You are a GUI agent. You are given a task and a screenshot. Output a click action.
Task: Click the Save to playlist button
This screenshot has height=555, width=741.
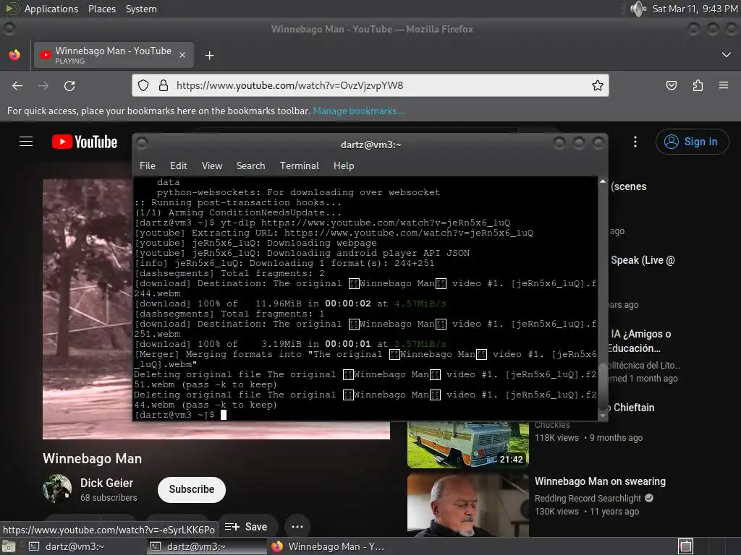[247, 527]
